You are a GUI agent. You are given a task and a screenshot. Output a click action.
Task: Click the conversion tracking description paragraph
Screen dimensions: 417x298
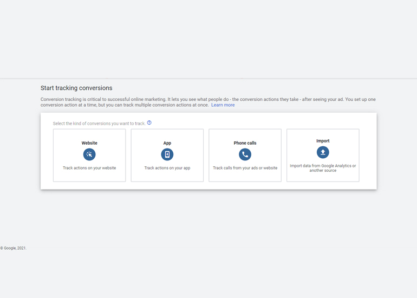pyautogui.click(x=208, y=102)
